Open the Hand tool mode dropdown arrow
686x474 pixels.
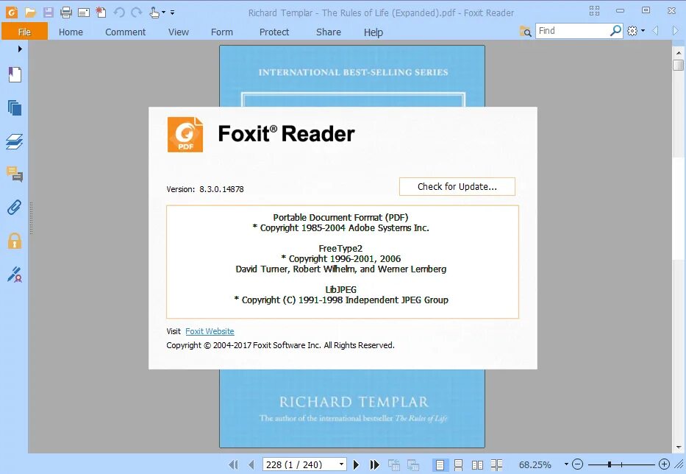pyautogui.click(x=164, y=13)
